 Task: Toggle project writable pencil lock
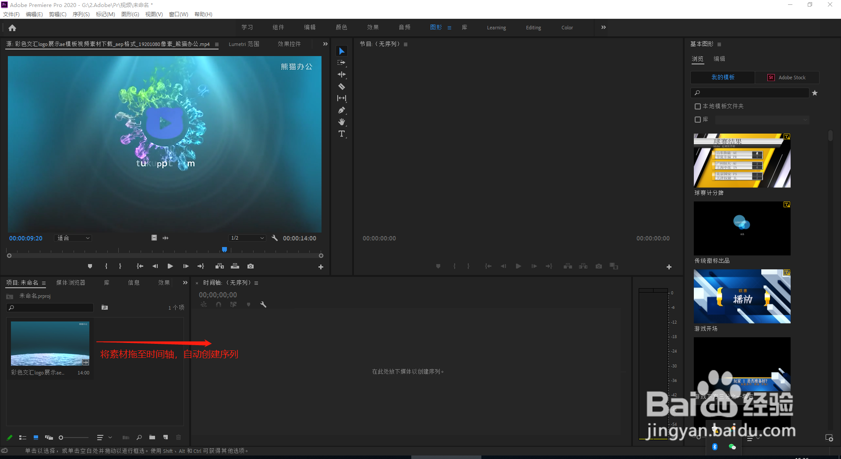pos(10,437)
